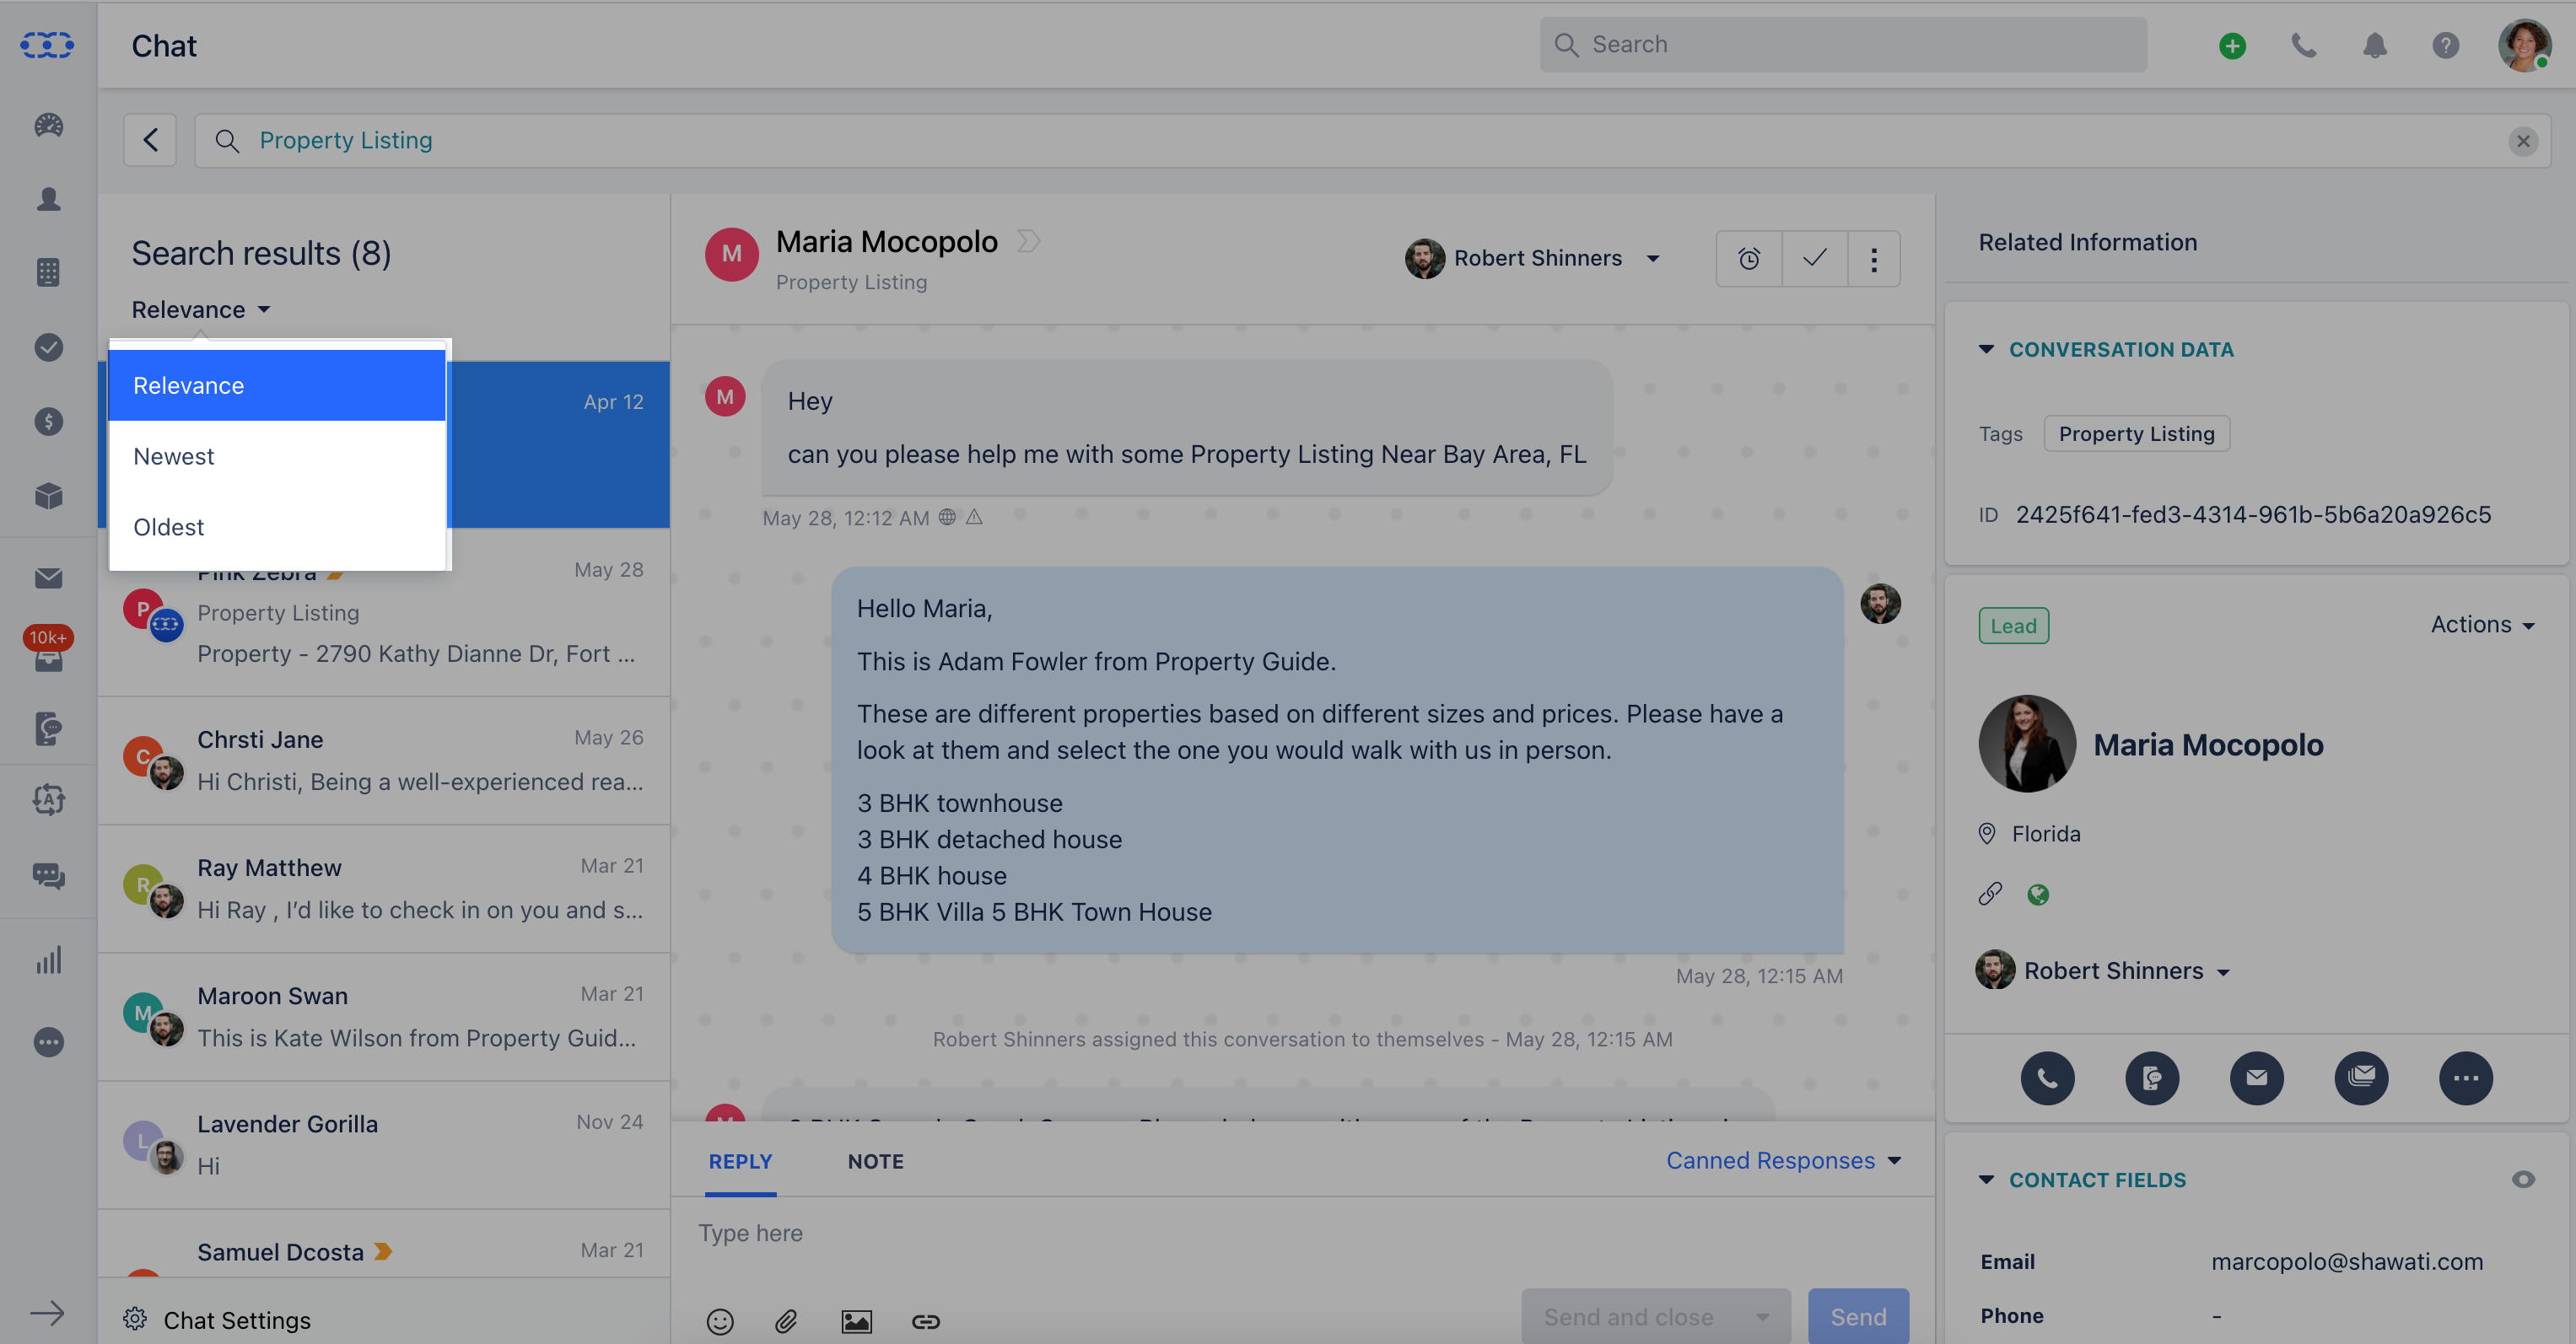
Task: Select Newest in the sort menu
Action: coord(277,457)
